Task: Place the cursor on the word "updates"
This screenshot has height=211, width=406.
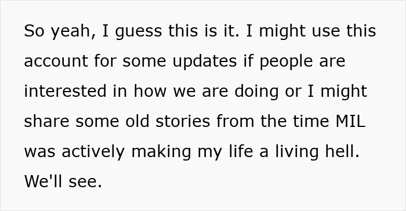Action: tap(205, 61)
